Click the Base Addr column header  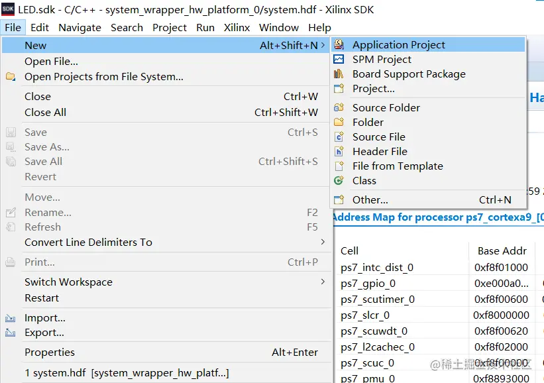(x=502, y=251)
